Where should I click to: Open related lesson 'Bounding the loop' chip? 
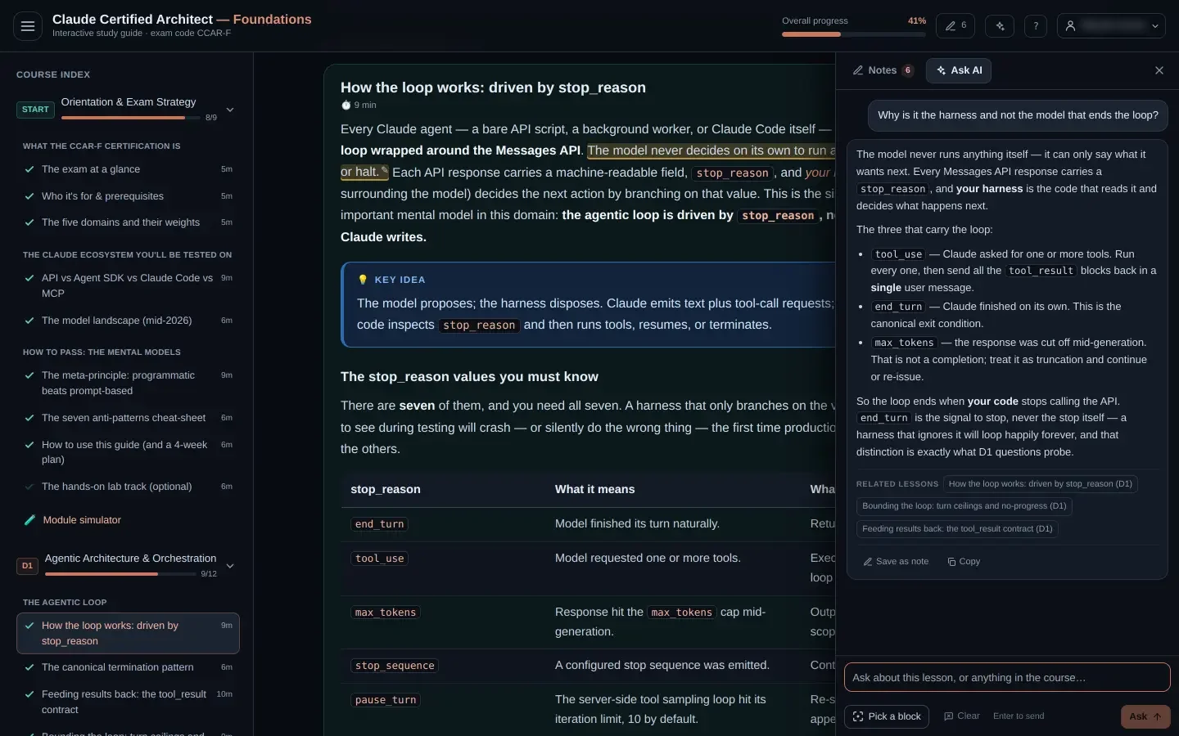(x=964, y=506)
